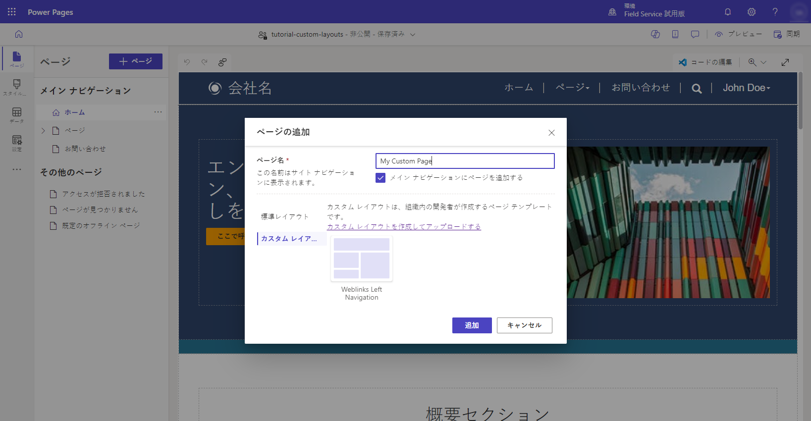
Task: Click the user account avatar
Action: (x=799, y=12)
